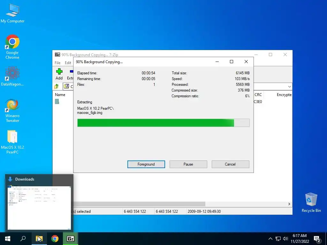Click the CRC column header

pos(258,94)
